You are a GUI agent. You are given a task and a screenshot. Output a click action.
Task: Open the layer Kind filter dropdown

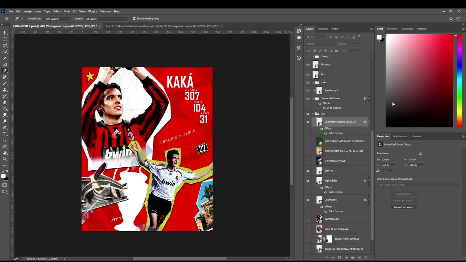316,37
